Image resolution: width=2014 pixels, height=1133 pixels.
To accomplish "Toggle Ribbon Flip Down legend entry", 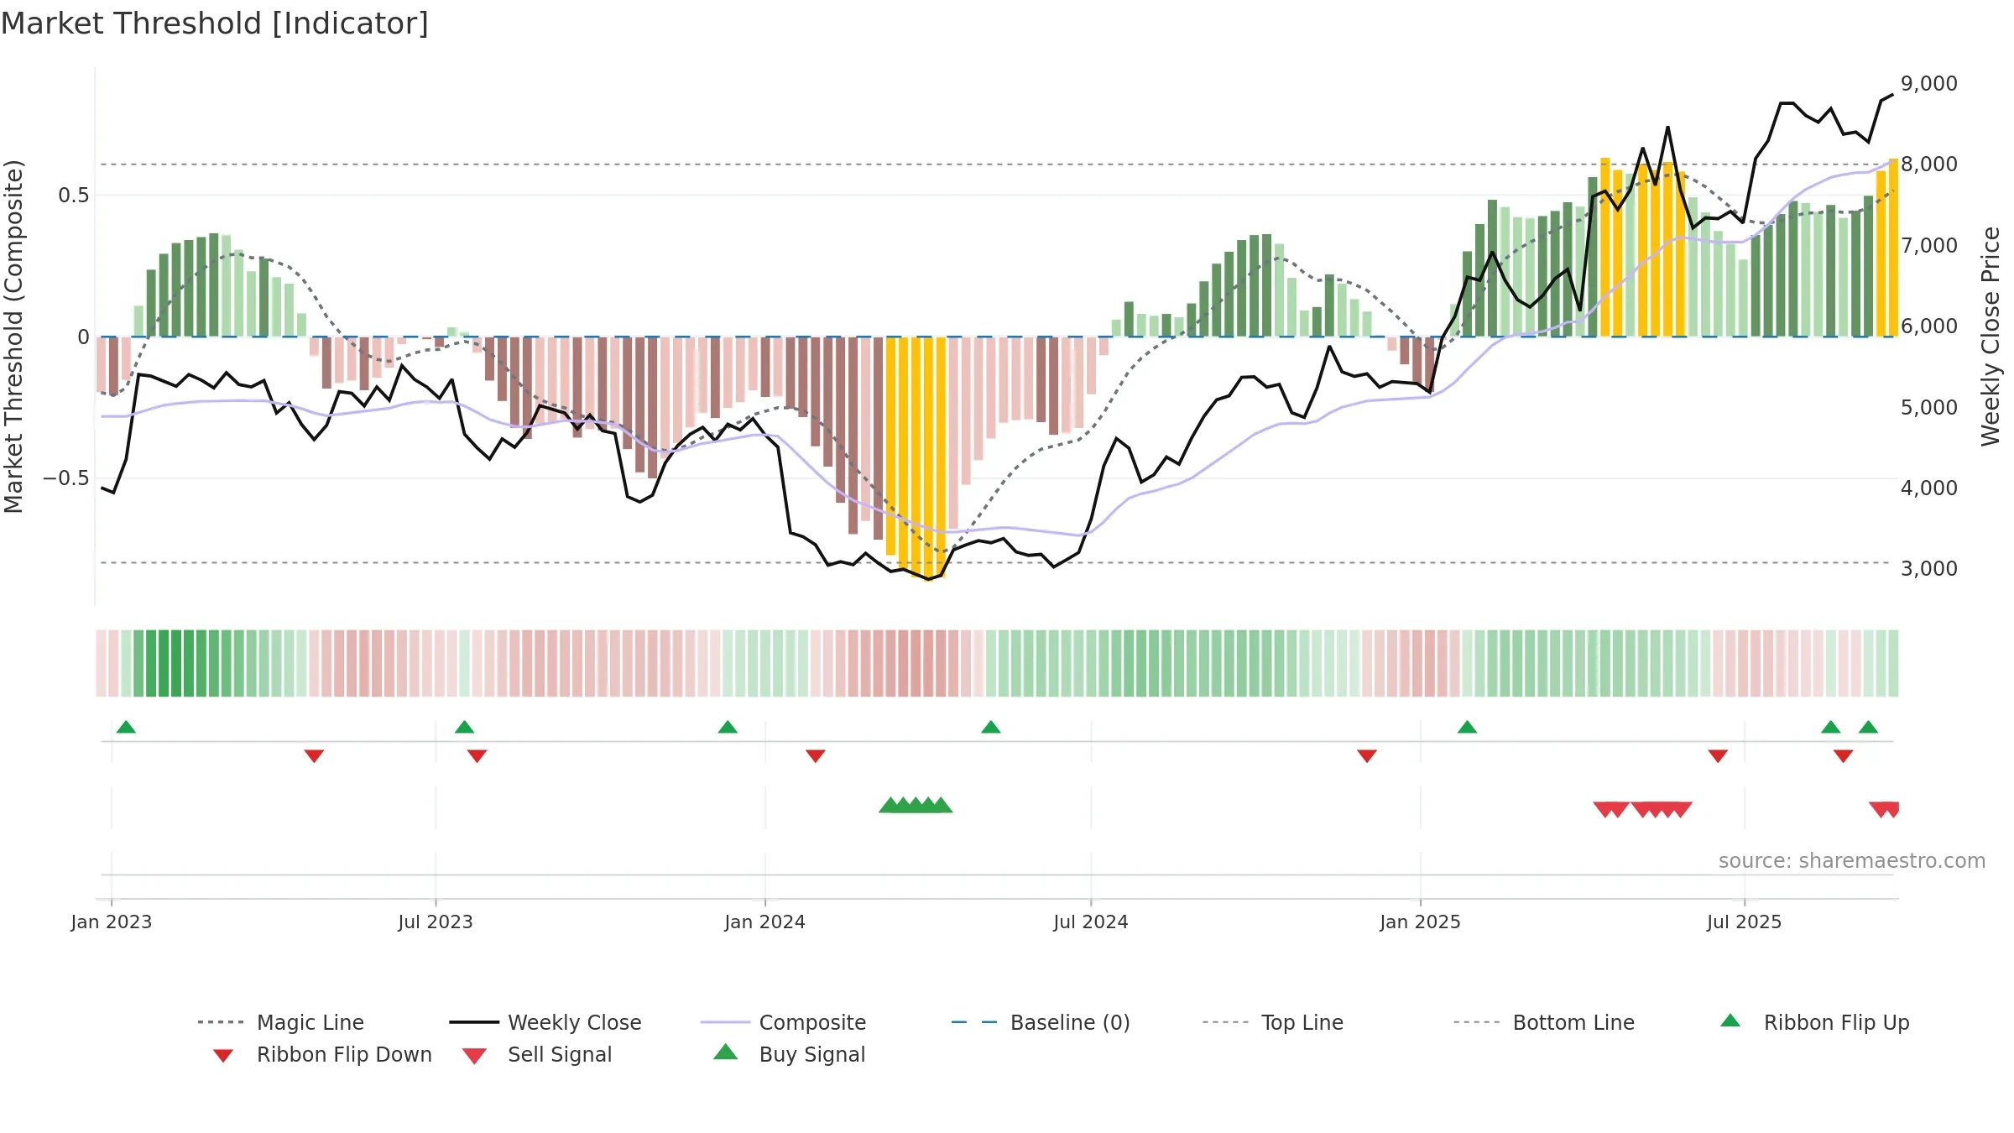I will 322,1054.
